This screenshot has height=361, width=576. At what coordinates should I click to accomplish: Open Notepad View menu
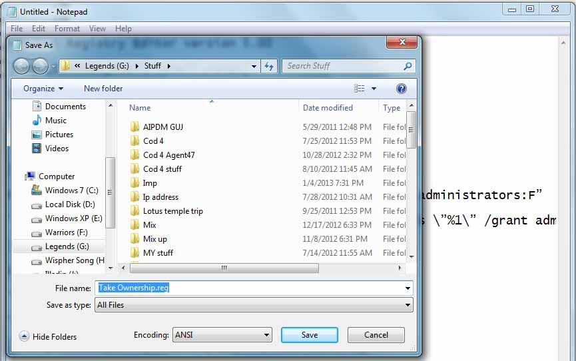(97, 28)
